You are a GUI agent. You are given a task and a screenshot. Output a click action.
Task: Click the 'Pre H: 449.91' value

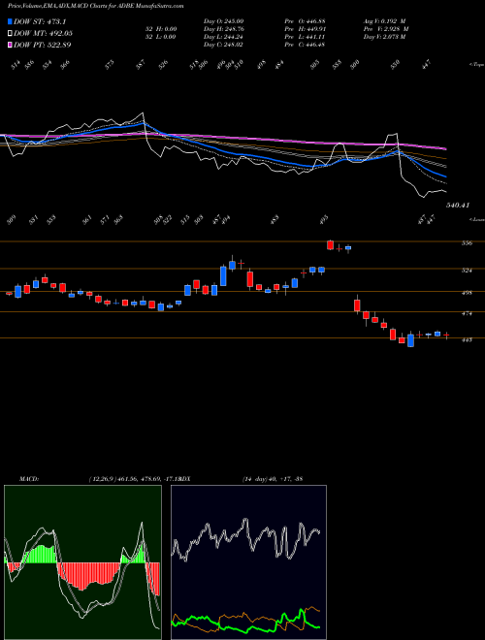305,29
